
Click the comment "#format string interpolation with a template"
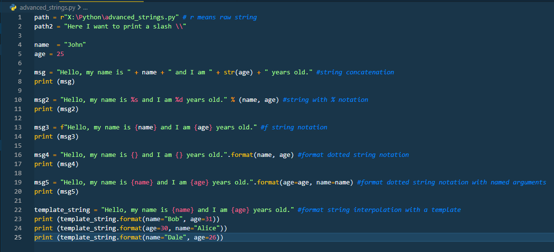(379, 210)
